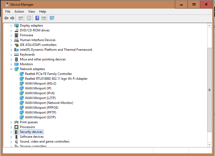Image resolution: width=215 pixels, height=156 pixels.
Task: Open the Help toolbar icon
Action: 37,18
